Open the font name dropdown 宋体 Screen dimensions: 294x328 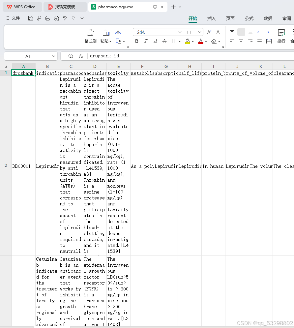(180, 32)
